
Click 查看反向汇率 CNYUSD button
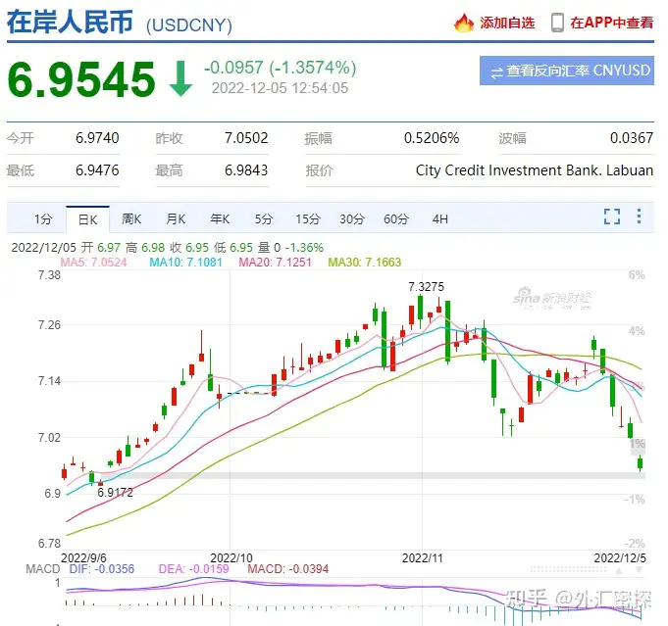coord(567,71)
